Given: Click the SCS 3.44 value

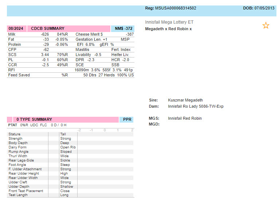Looking at the screenshot, I should click(45, 55).
